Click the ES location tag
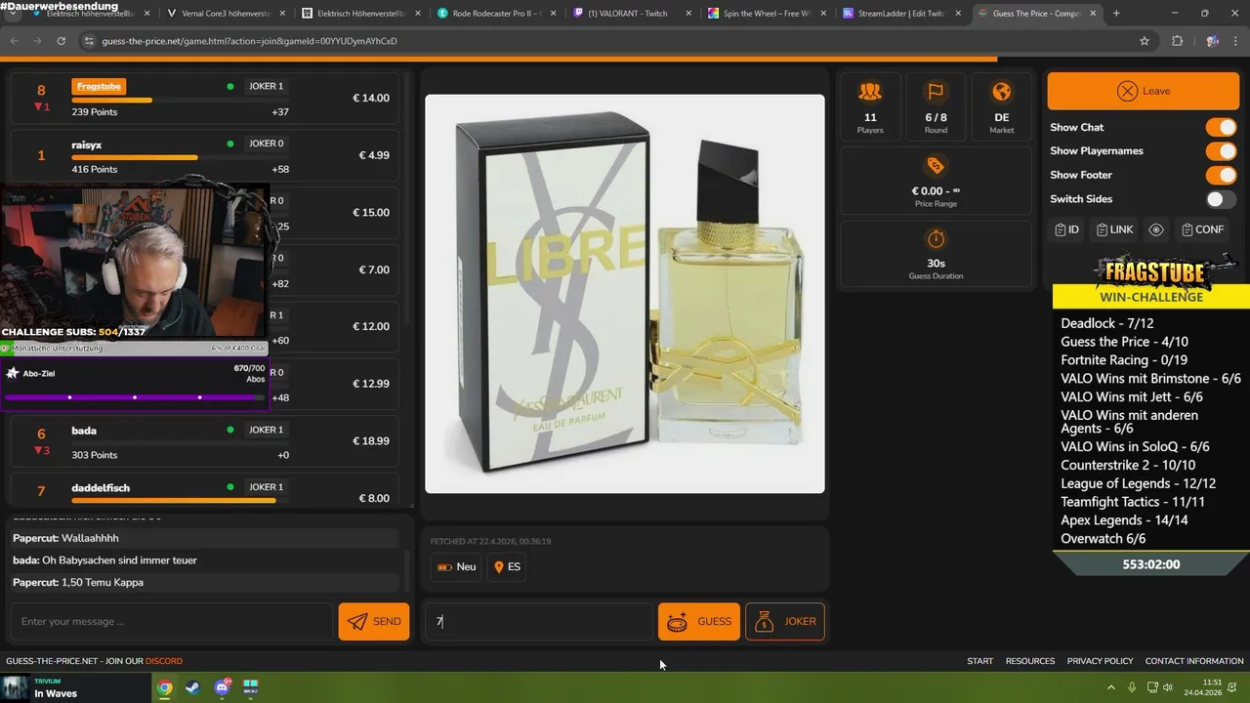 507,566
